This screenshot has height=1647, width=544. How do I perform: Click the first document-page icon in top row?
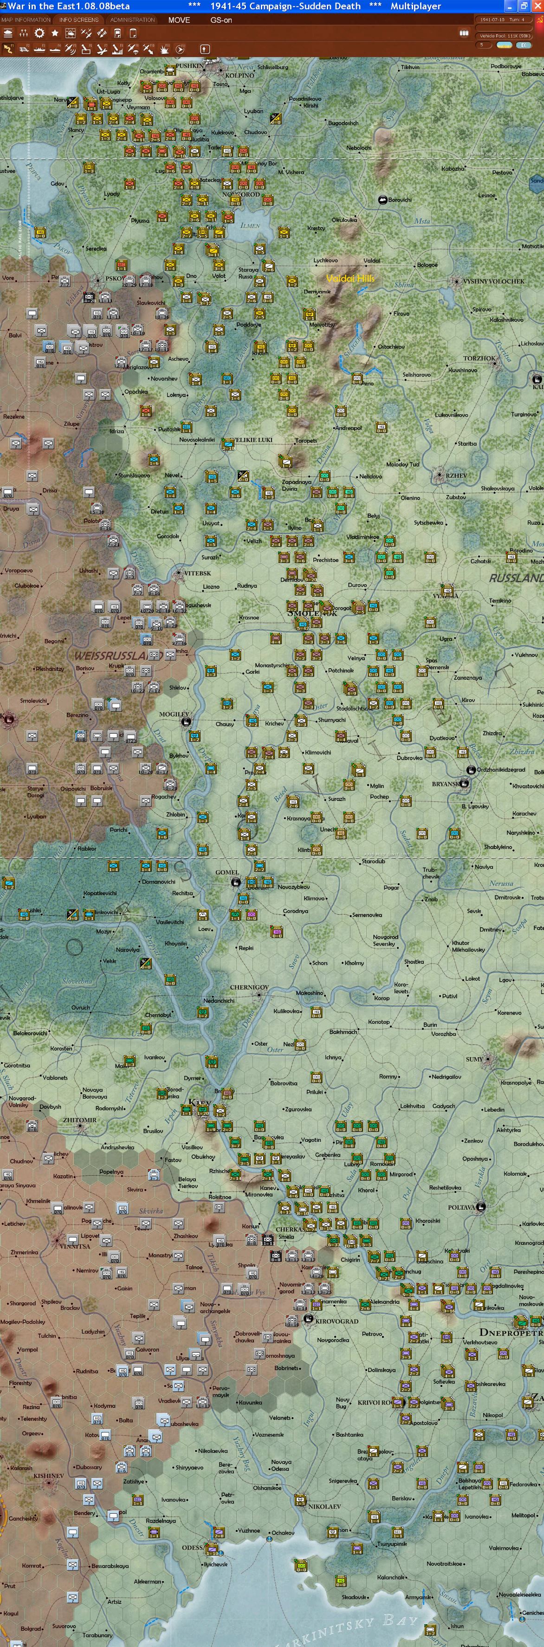[x=117, y=33]
